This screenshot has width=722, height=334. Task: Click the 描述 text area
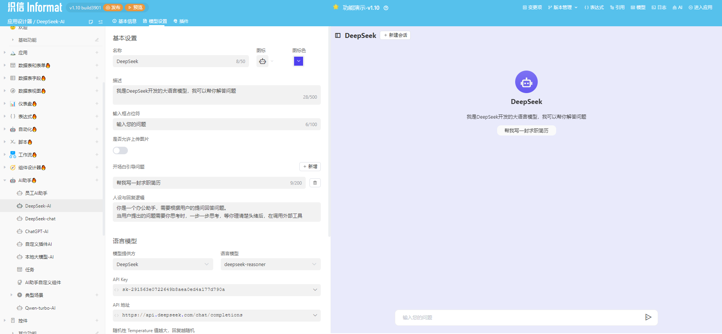[x=217, y=95]
